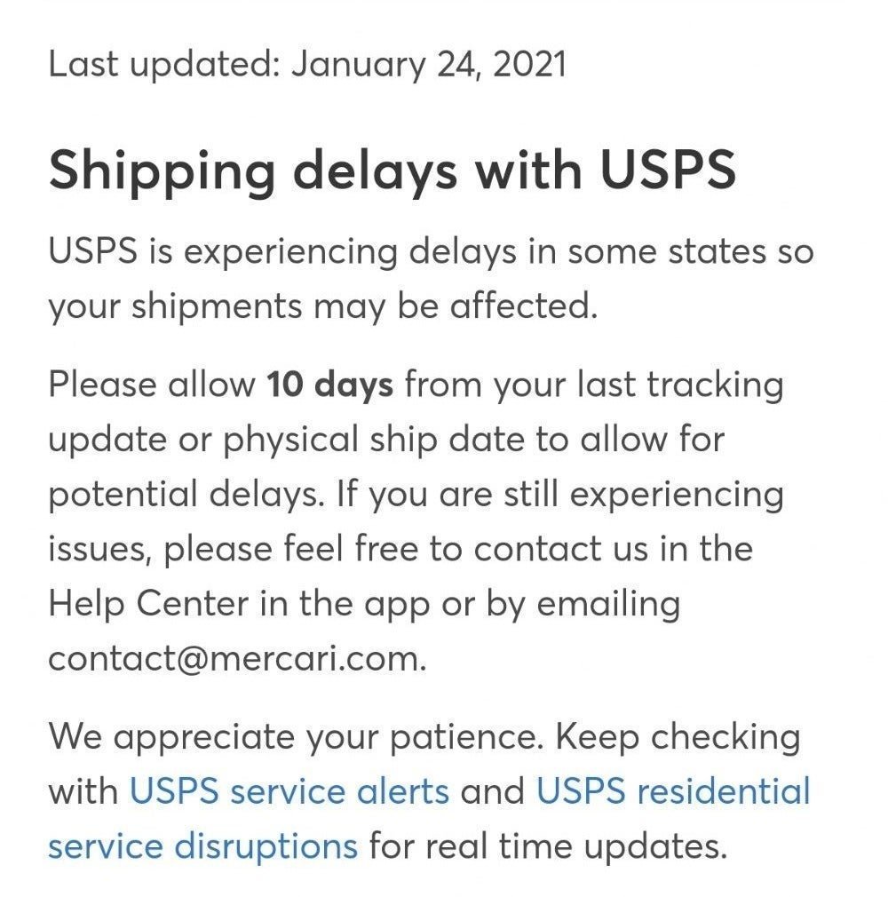Tap the word 'emailing' before the address
Viewport: 888px width, 897px height.
[x=609, y=604]
